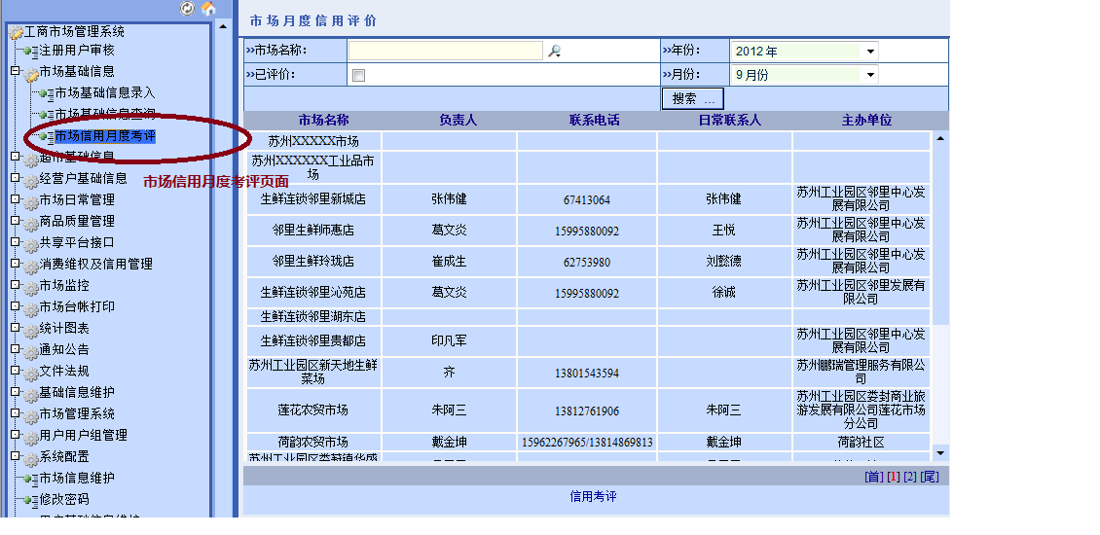Go to the first page link 首
This screenshot has width=1100, height=535.
pyautogui.click(x=874, y=477)
